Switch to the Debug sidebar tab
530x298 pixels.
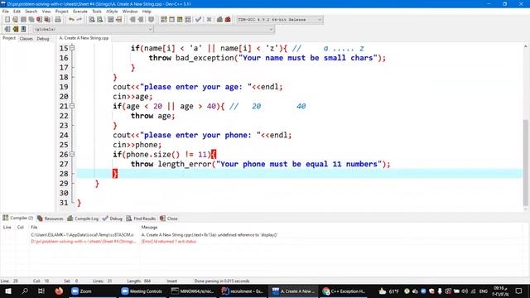[43, 39]
